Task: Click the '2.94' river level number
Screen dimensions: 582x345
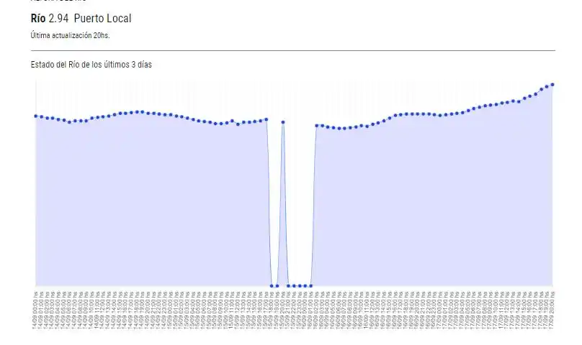Action: pos(58,18)
